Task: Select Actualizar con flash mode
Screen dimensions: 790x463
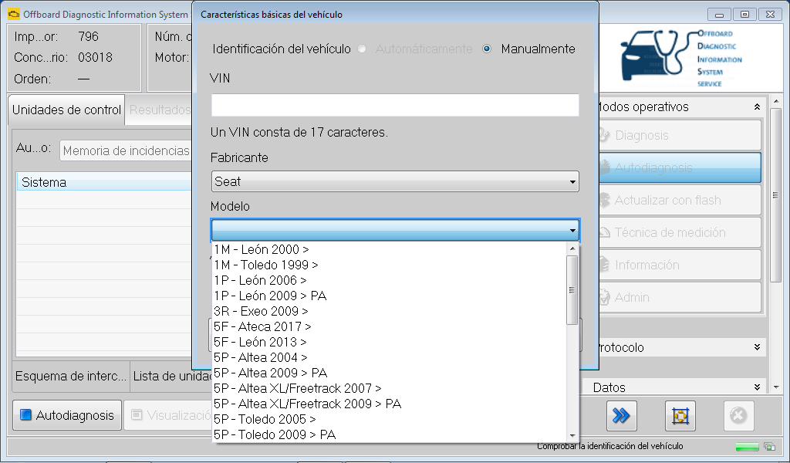Action: click(680, 200)
